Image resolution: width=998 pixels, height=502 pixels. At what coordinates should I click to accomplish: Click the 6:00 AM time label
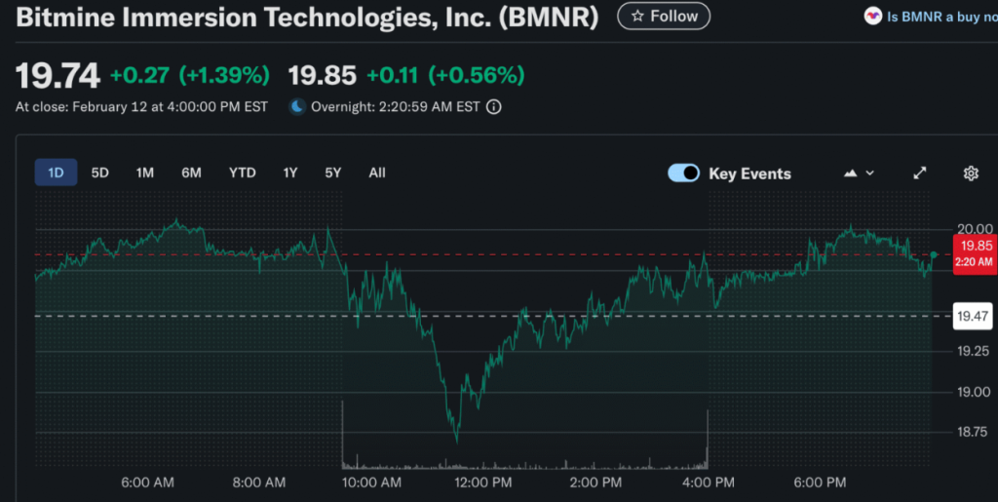click(148, 483)
